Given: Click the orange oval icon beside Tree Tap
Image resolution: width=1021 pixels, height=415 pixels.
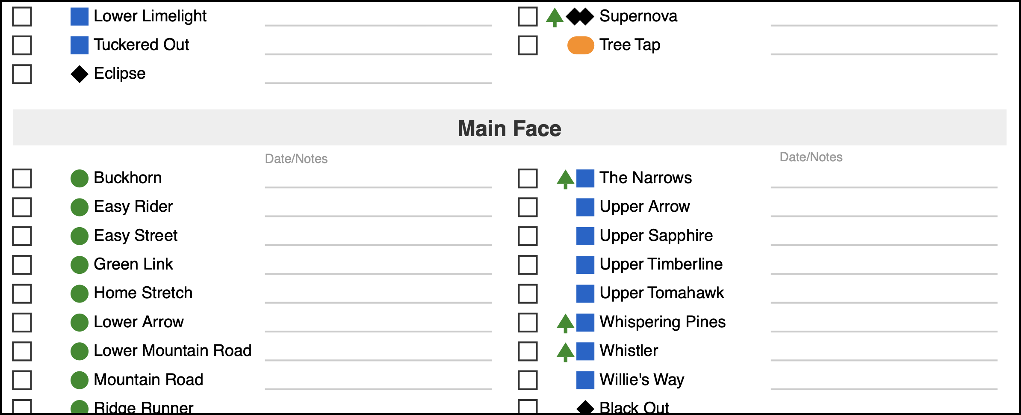Looking at the screenshot, I should click(580, 45).
